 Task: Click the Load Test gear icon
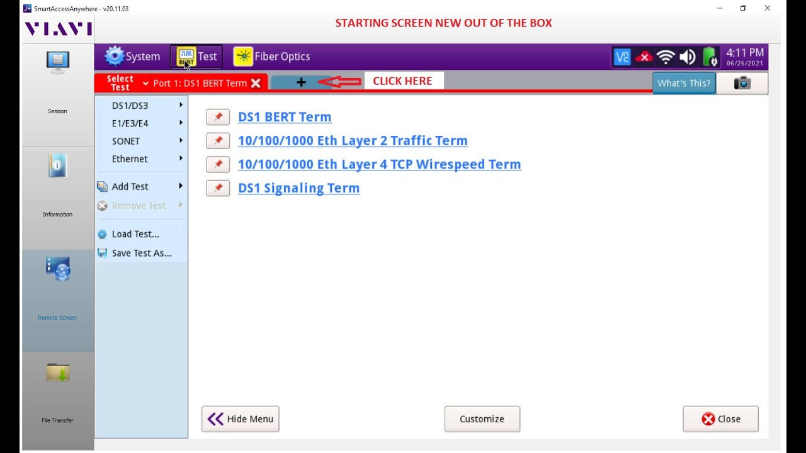coord(102,234)
